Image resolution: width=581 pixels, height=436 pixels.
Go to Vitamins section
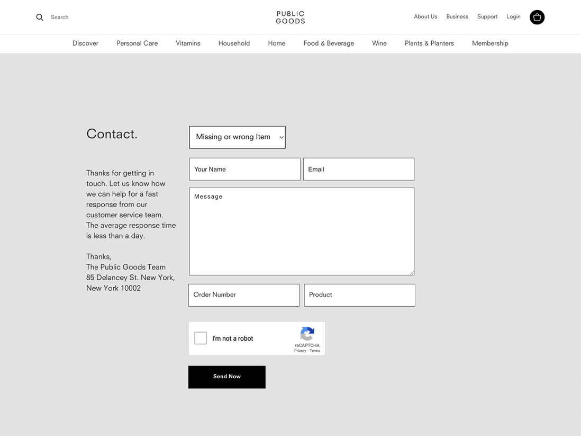pyautogui.click(x=188, y=43)
